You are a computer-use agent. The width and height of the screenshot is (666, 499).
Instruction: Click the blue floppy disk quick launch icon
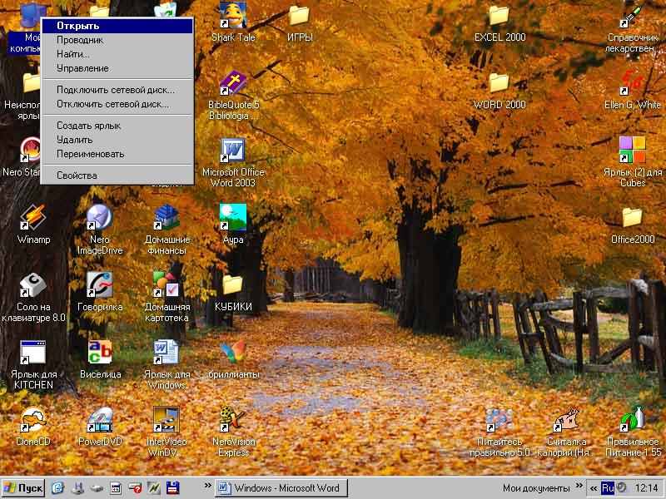click(x=173, y=488)
